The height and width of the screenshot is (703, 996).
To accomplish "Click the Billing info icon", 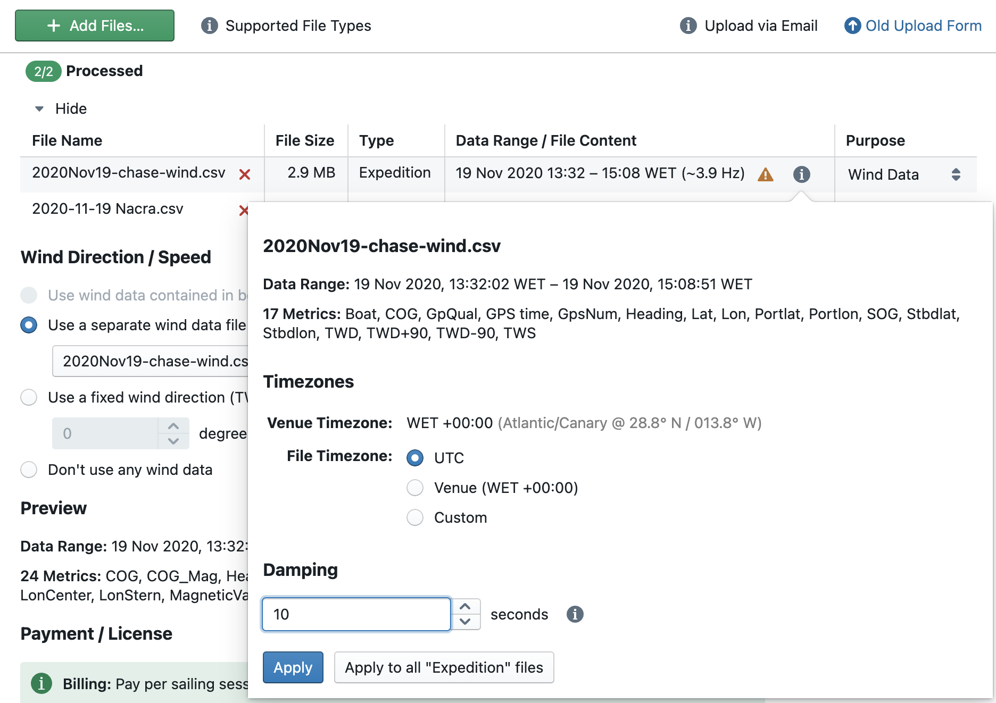I will pyautogui.click(x=41, y=683).
